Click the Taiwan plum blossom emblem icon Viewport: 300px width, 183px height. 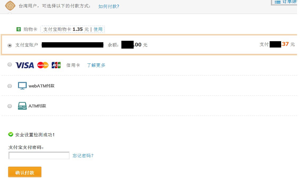(10, 6)
